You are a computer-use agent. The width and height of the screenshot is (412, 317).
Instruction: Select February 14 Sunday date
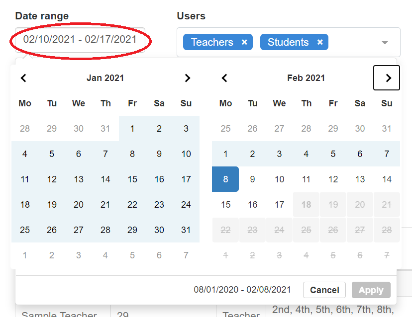point(387,179)
